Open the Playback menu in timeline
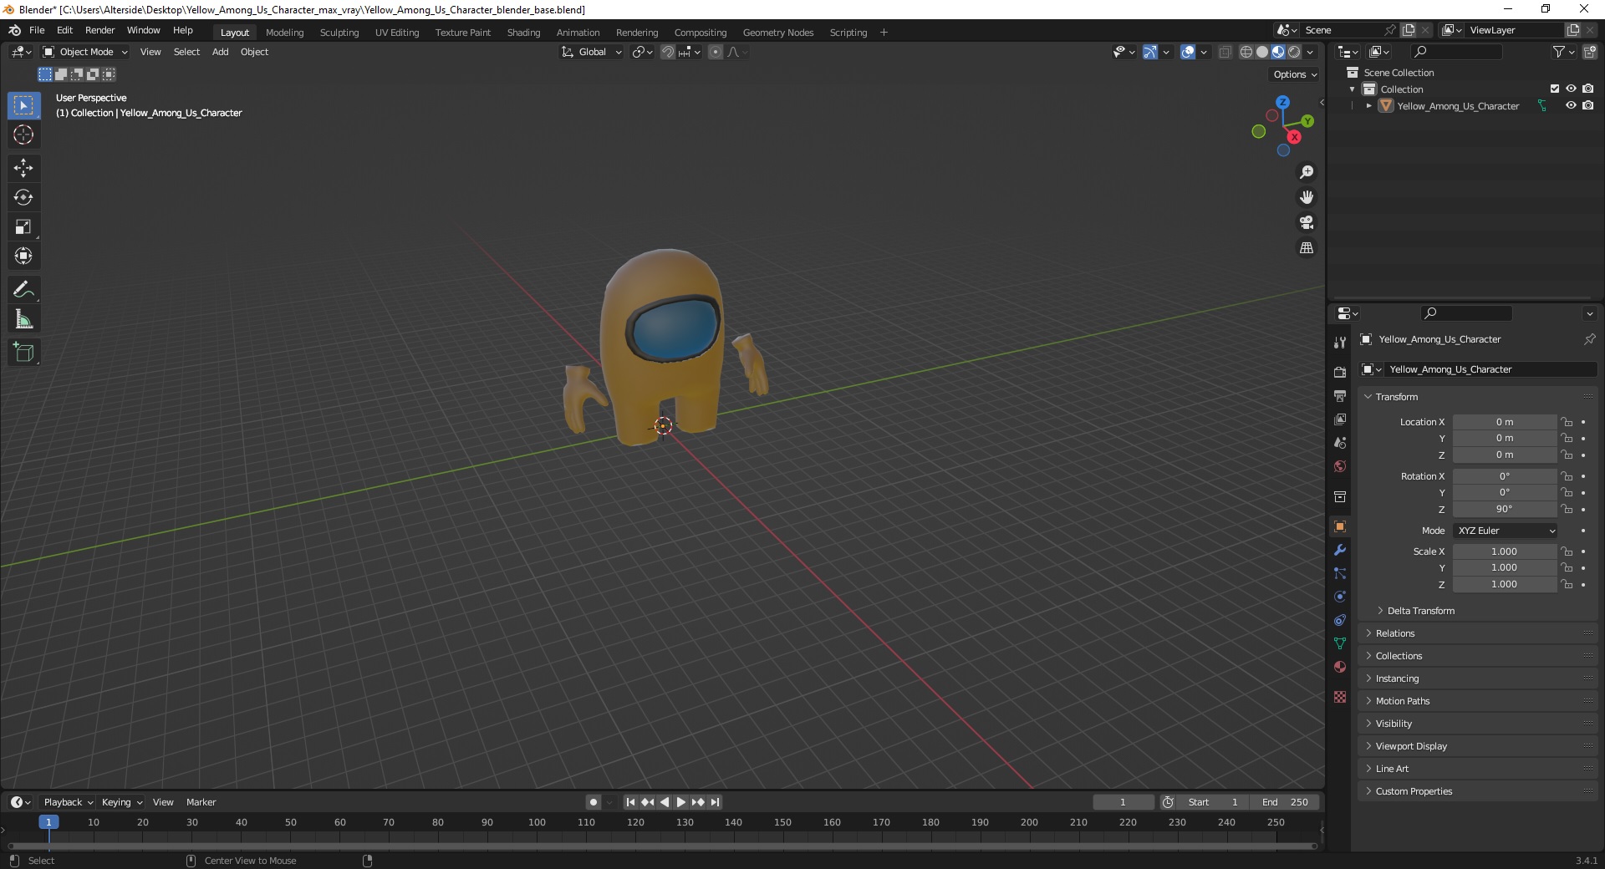The height and width of the screenshot is (869, 1605). (x=68, y=802)
